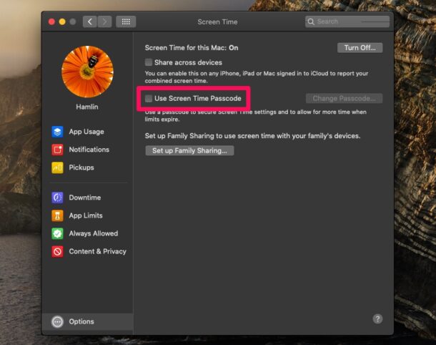Image resolution: width=436 pixels, height=345 pixels.
Task: Click the user name Hamlin
Action: (x=87, y=107)
